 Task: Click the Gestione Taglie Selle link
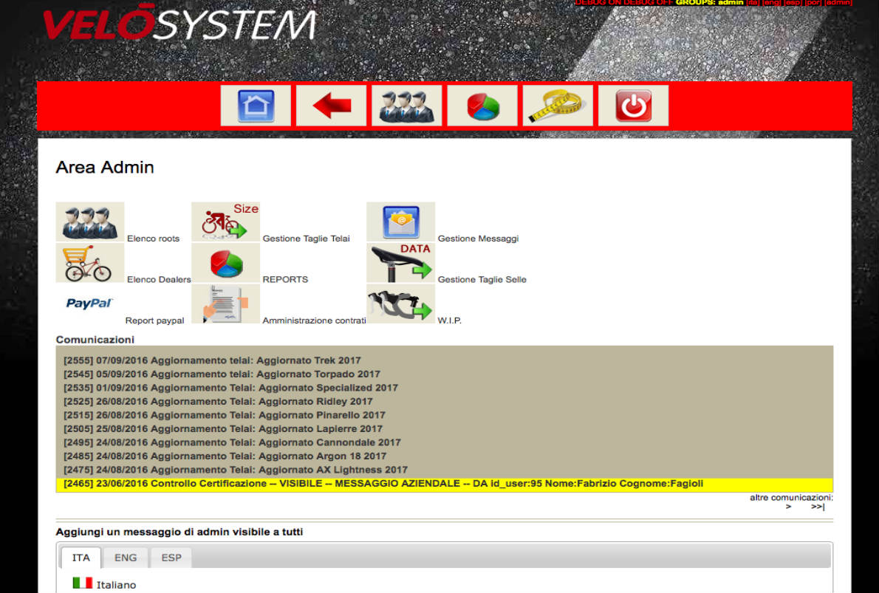[x=482, y=280]
